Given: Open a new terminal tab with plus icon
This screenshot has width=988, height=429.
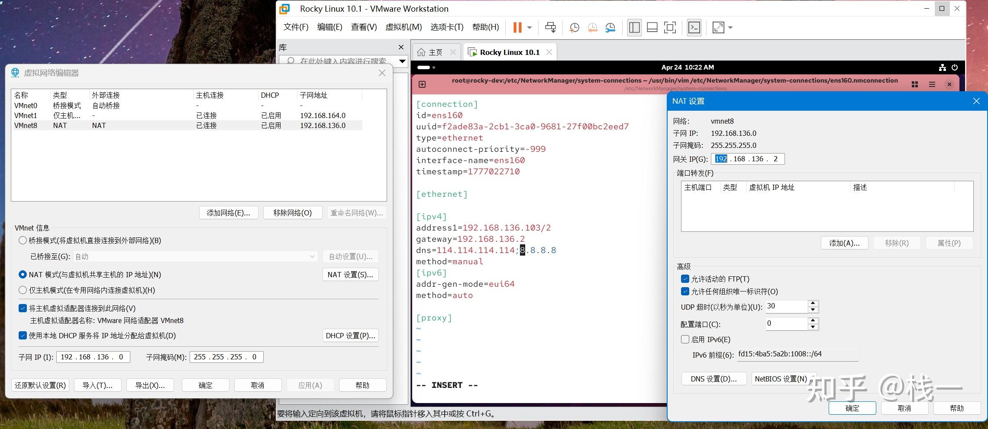Looking at the screenshot, I should pos(422,84).
